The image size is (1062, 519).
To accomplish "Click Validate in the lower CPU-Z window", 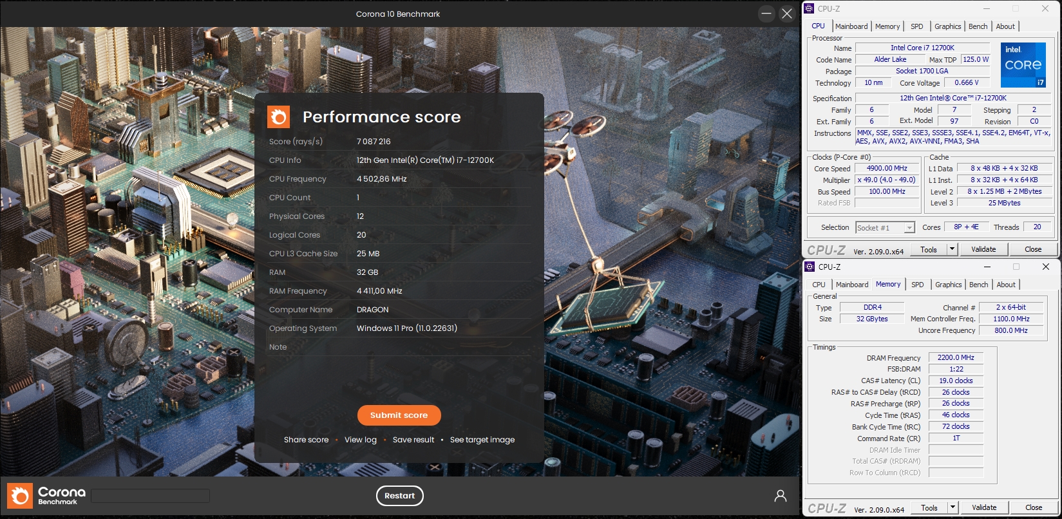I will (x=984, y=507).
